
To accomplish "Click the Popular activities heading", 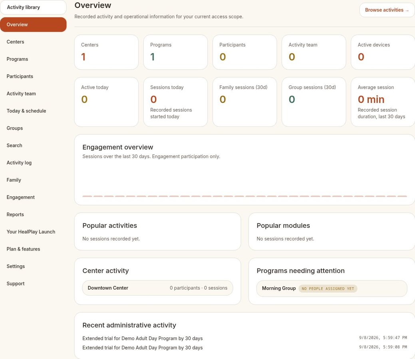I will click(x=109, y=225).
